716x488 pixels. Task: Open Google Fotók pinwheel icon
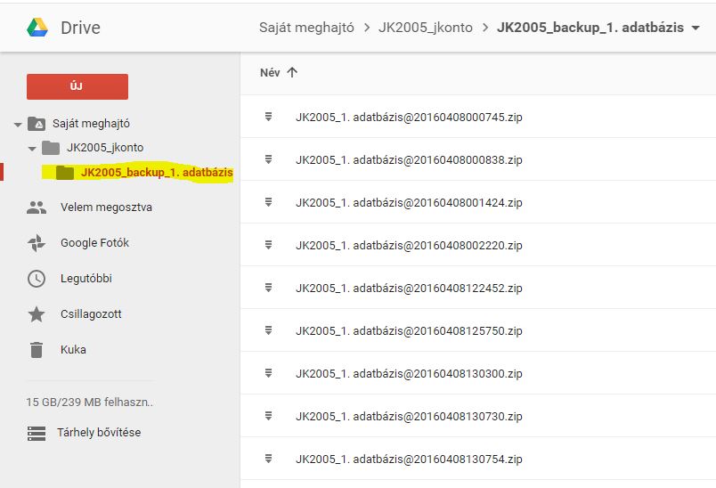point(37,243)
